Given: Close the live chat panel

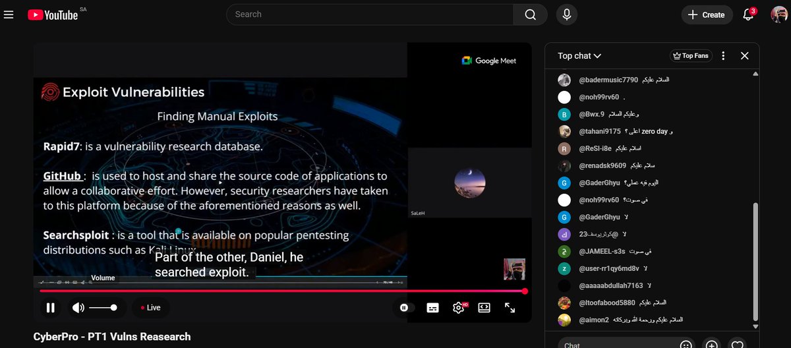Looking at the screenshot, I should pyautogui.click(x=745, y=56).
